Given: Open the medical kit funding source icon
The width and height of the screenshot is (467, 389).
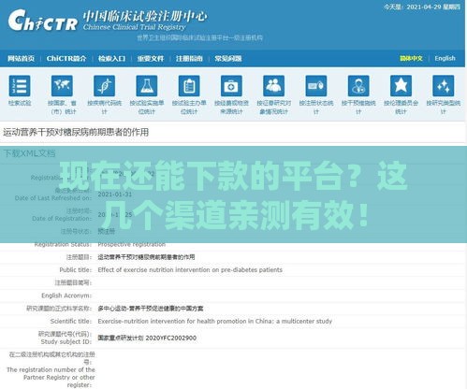Looking at the screenshot, I should pos(231,86).
